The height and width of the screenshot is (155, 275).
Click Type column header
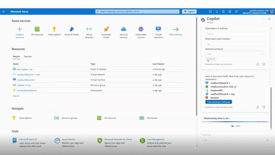pos(93,64)
